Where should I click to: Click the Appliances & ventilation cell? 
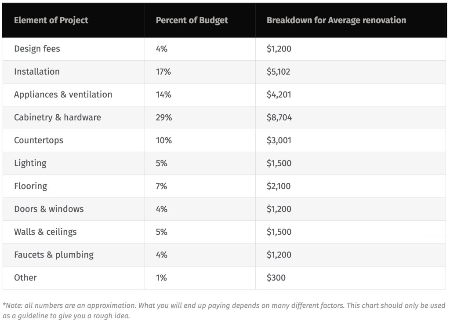(x=63, y=95)
